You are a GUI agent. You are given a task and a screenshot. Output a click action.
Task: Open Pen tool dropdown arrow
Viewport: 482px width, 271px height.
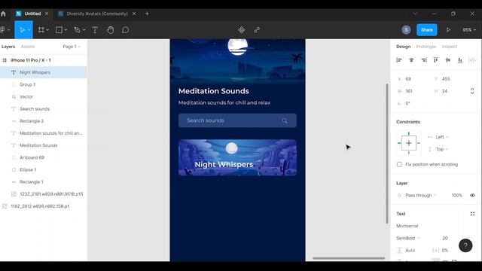[x=84, y=30]
